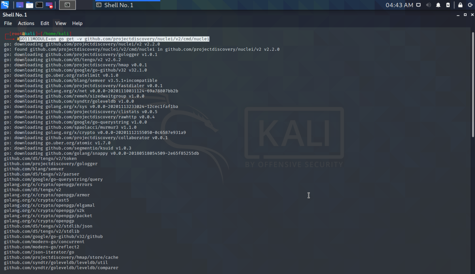Click the line github.com/google/go-github/v32/github
The width and height of the screenshot is (475, 274).
click(53, 236)
